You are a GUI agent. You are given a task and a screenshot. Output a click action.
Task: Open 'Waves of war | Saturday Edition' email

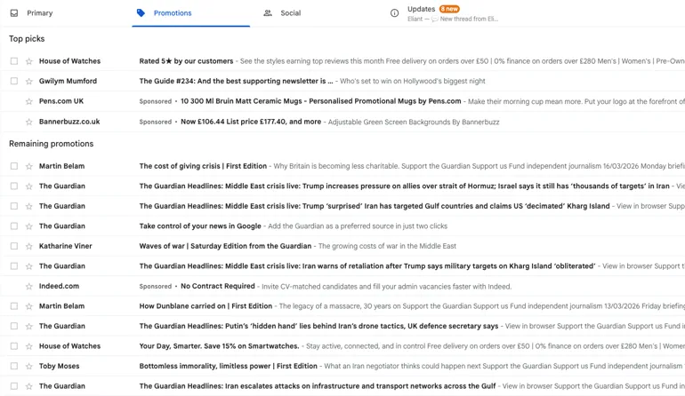[225, 246]
